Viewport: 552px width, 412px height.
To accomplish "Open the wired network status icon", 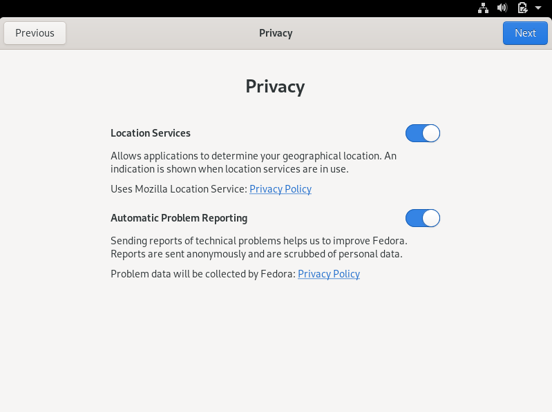I will 483,8.
